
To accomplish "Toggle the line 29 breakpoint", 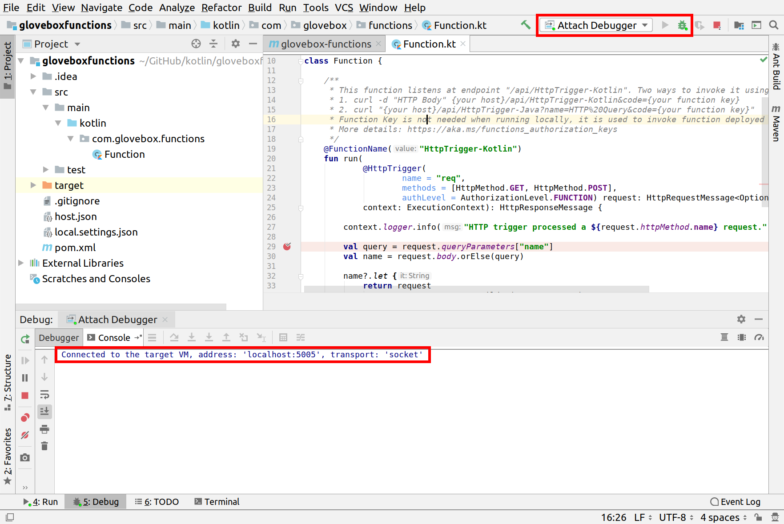I will tap(287, 246).
